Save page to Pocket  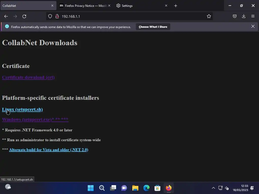[x=234, y=16]
